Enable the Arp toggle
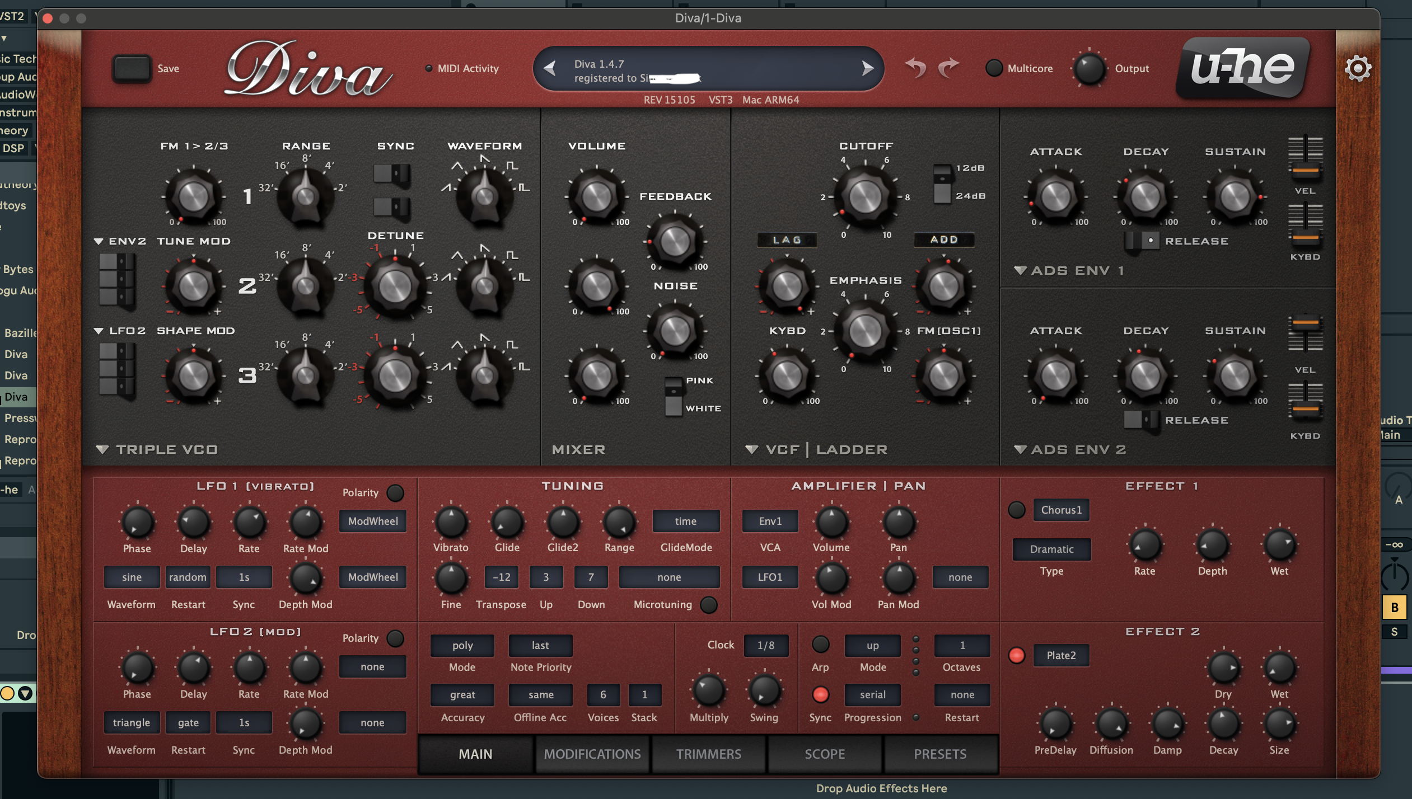The image size is (1412, 799). pyautogui.click(x=820, y=644)
